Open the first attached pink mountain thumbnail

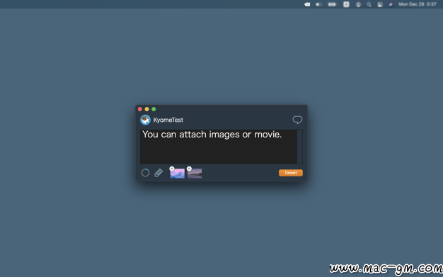point(178,174)
